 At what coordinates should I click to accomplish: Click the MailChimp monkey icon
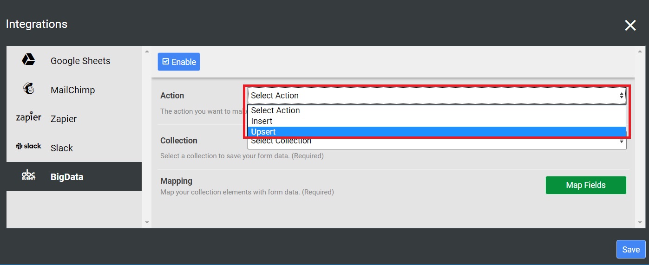[29, 89]
